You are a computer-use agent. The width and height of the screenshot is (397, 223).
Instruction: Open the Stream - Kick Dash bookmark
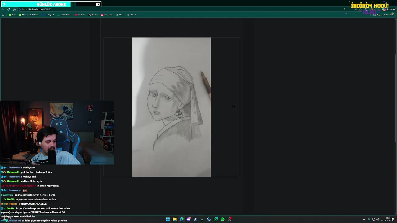click(x=29, y=15)
